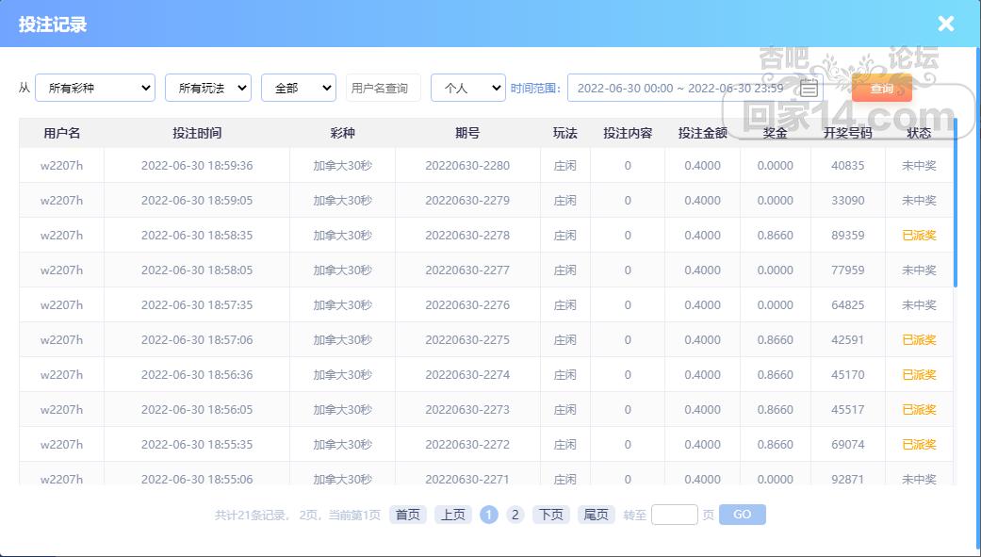Click the 投注时间 column header
981x557 pixels.
[197, 133]
